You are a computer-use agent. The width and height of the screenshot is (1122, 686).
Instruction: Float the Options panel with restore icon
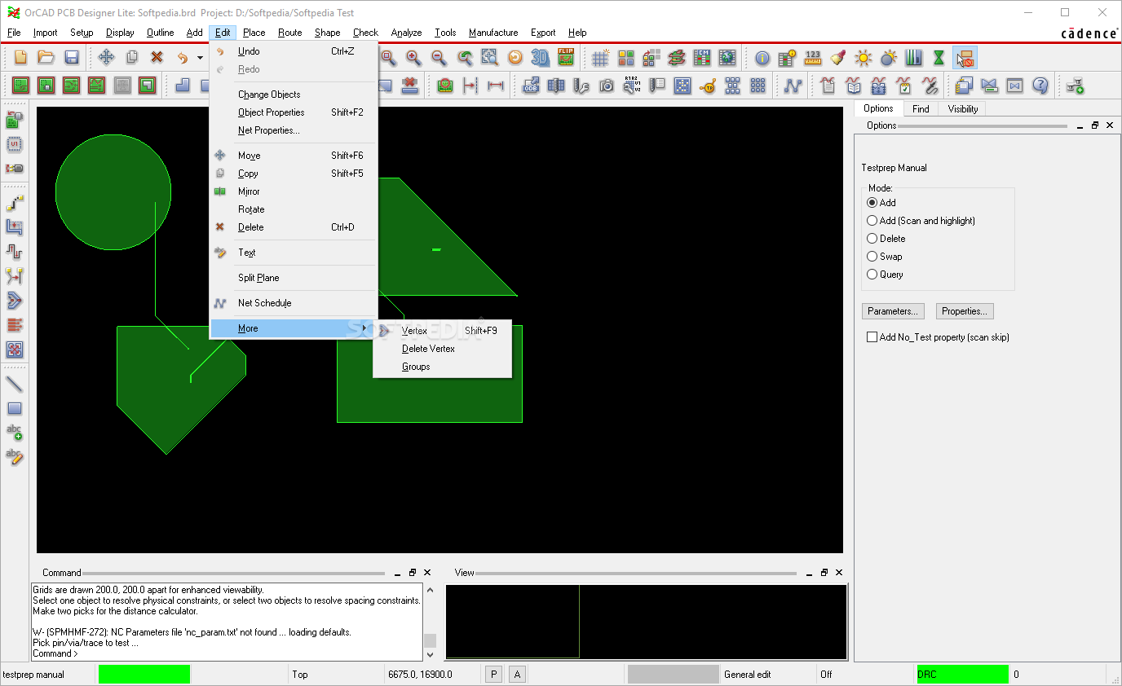(1095, 125)
